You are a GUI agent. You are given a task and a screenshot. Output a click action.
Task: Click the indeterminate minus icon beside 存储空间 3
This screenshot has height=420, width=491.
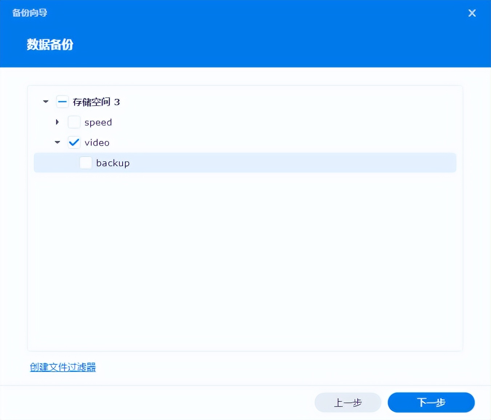pyautogui.click(x=62, y=102)
